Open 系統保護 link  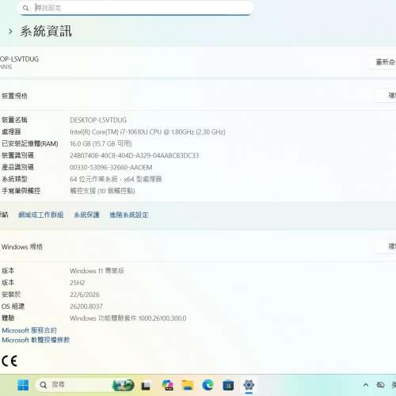[x=86, y=215]
